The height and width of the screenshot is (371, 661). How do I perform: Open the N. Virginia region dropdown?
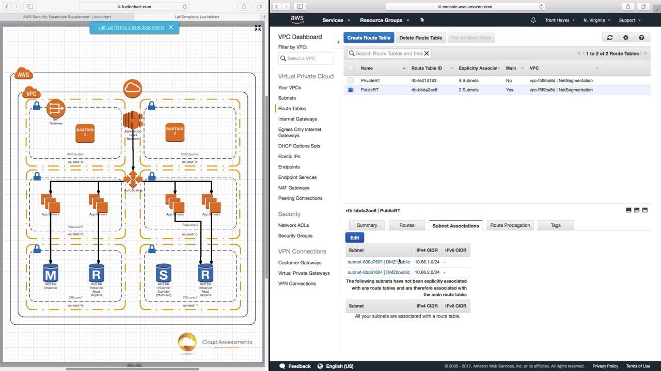pos(596,20)
